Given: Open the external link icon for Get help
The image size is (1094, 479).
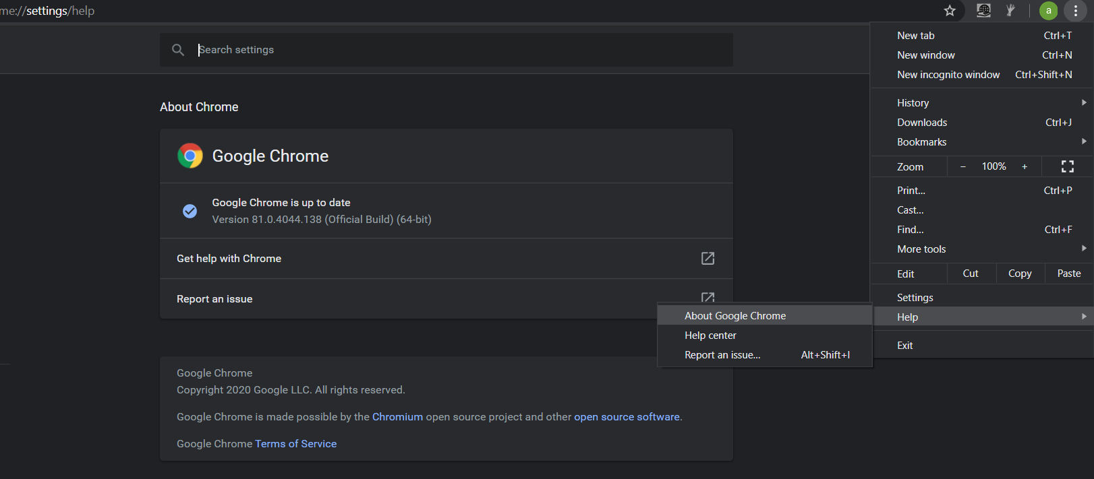Looking at the screenshot, I should pos(708,259).
